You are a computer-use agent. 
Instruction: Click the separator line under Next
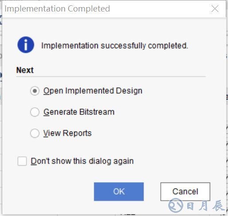pyautogui.click(x=111, y=76)
